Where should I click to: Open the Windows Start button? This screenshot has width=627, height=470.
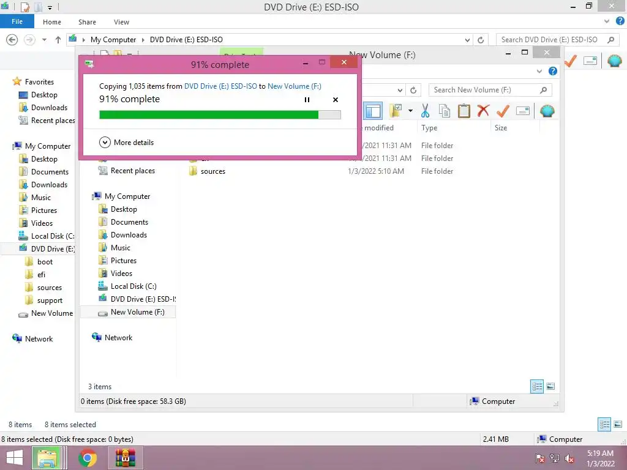[x=15, y=458]
